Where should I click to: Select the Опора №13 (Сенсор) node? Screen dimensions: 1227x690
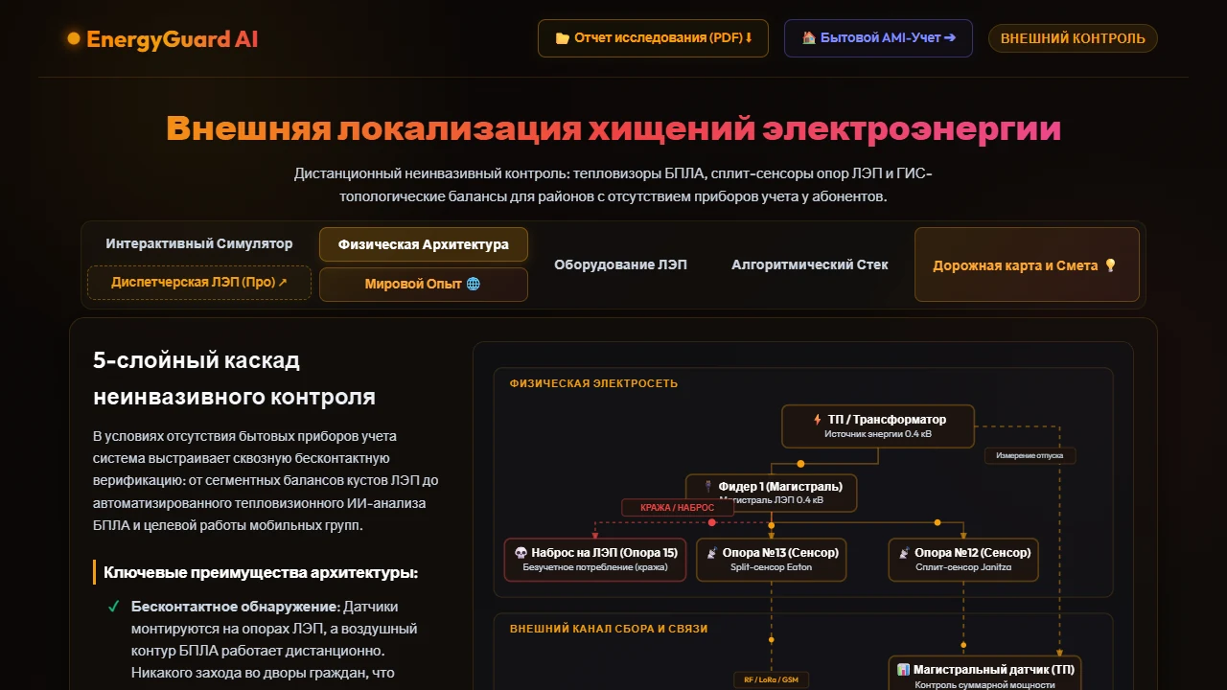point(772,560)
